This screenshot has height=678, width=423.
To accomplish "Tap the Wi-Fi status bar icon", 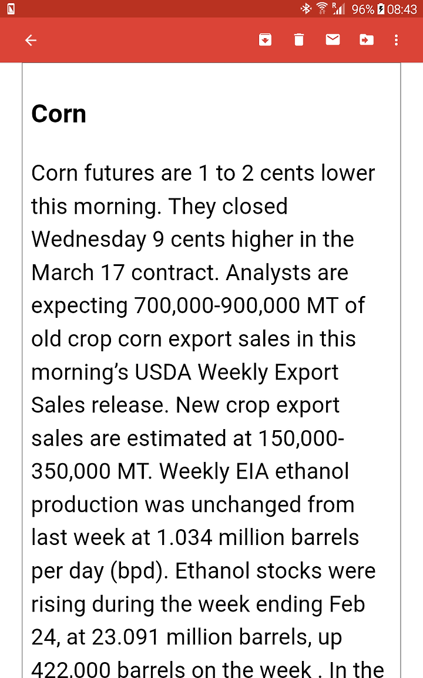I will (x=322, y=8).
